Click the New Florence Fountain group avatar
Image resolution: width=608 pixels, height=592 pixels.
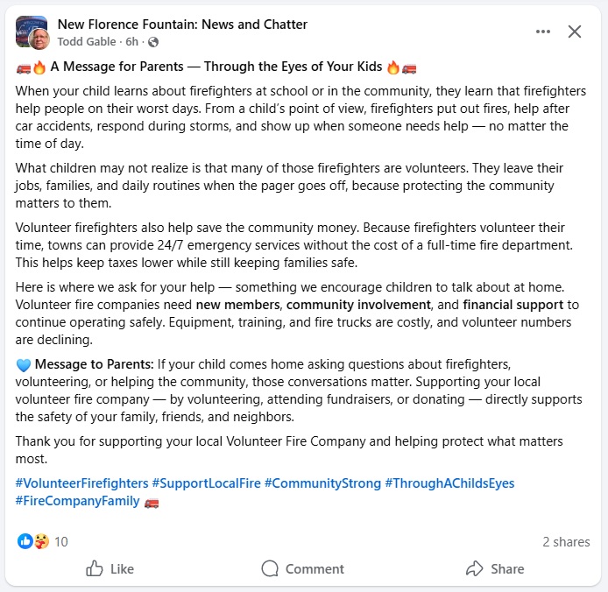[31, 32]
